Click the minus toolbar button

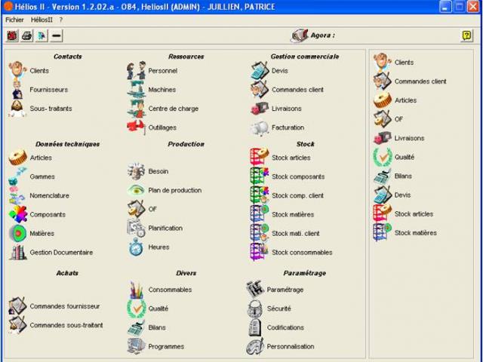[57, 35]
